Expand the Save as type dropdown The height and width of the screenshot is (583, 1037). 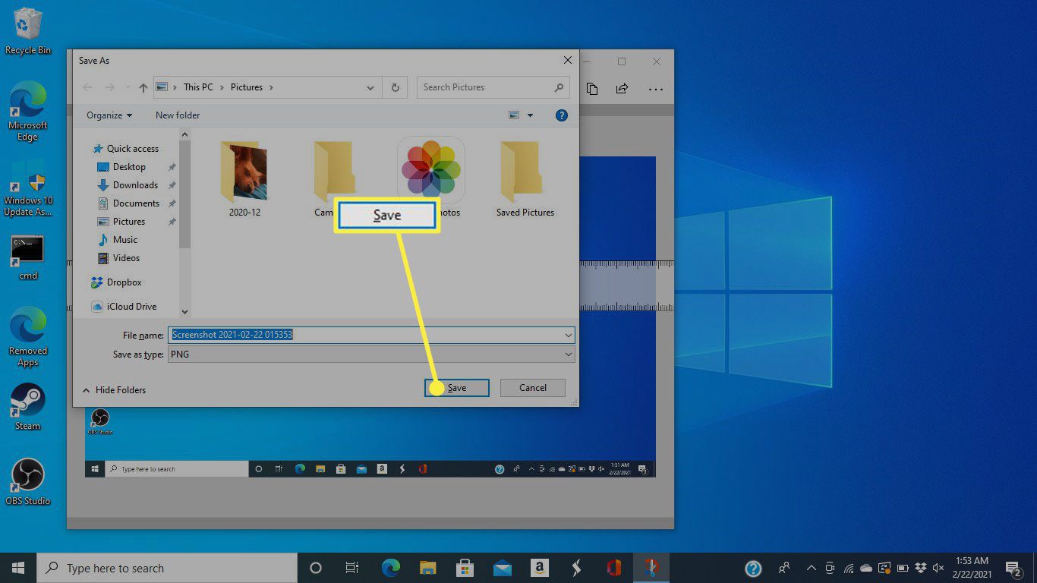[568, 355]
